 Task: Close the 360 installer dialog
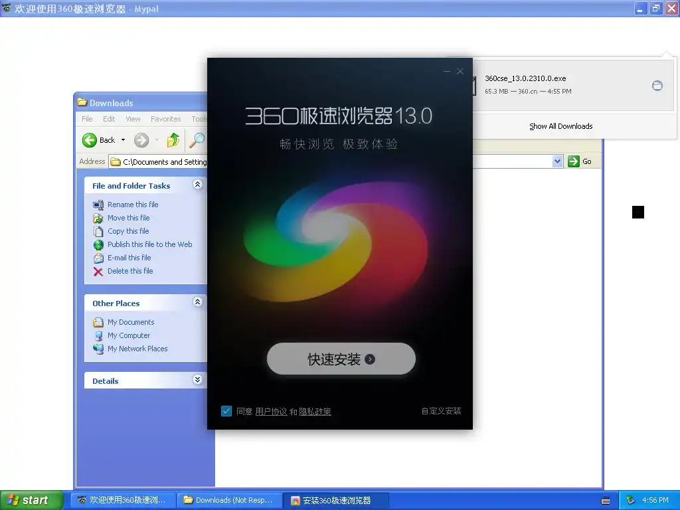pos(460,71)
